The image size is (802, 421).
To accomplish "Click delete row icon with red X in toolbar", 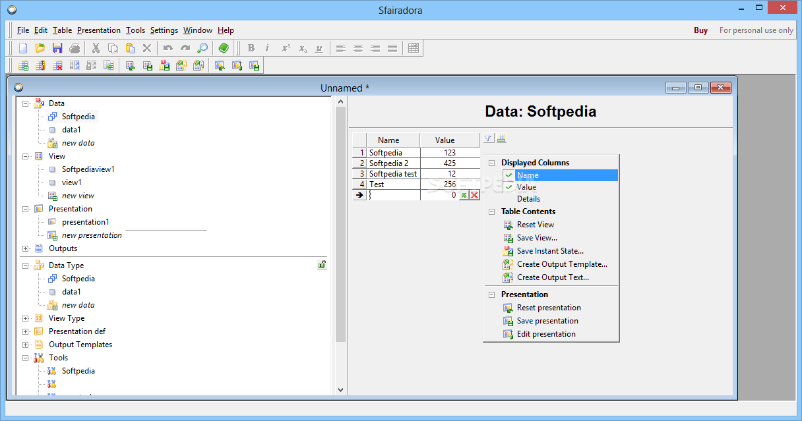I will tap(57, 65).
